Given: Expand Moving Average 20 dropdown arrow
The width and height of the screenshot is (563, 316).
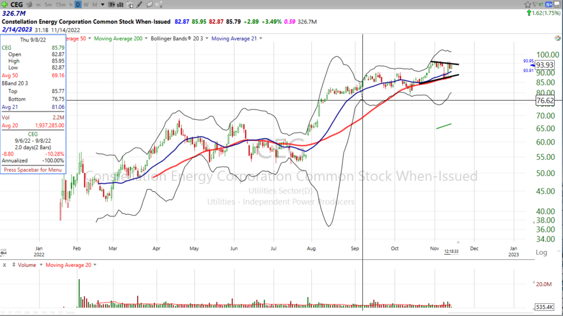Looking at the screenshot, I should 95,265.
